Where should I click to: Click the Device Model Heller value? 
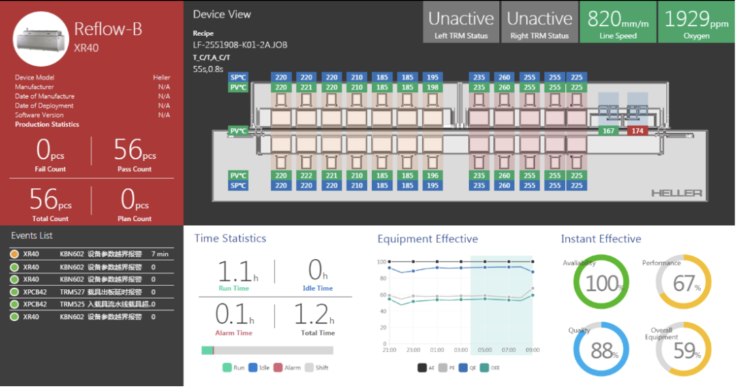162,78
